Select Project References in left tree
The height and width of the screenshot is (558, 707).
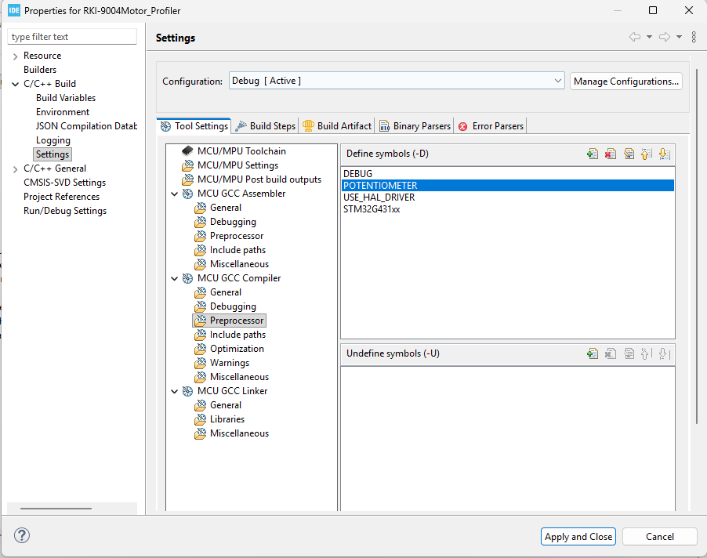[x=61, y=197]
